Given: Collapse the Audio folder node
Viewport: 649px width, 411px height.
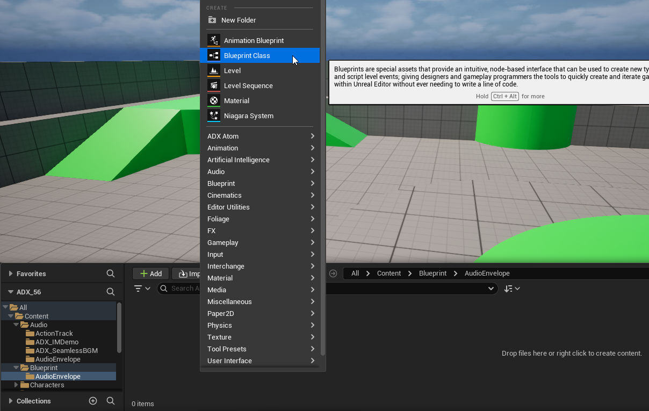Looking at the screenshot, I should [16, 325].
